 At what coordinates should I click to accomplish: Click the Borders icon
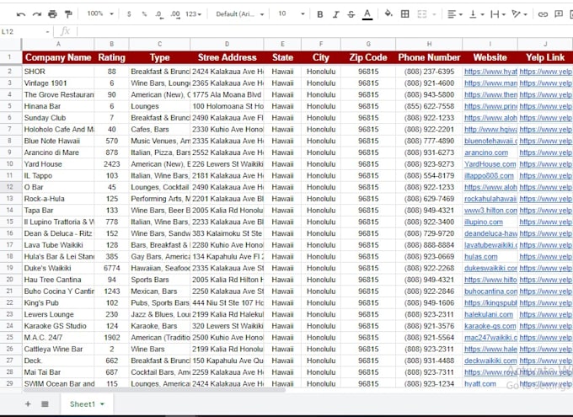[405, 14]
